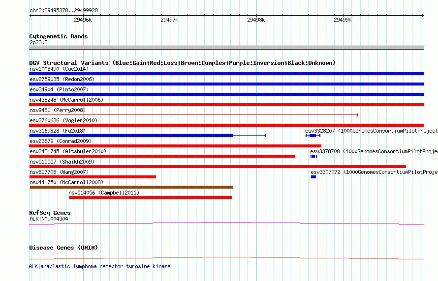
Task: Click the nsv515557 (Shaikh2009) label text
Action: pyautogui.click(x=62, y=162)
